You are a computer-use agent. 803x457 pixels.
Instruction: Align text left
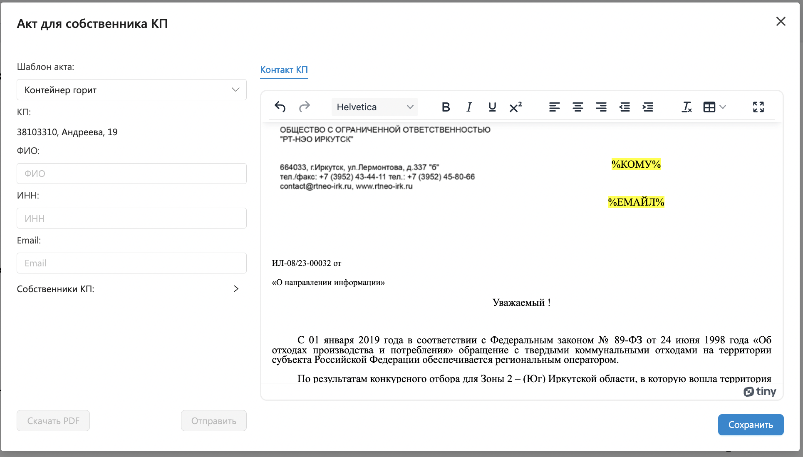tap(554, 107)
